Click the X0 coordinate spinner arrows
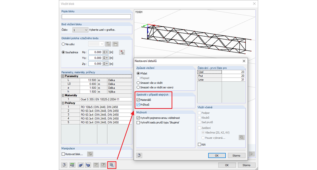 pos(104,52)
